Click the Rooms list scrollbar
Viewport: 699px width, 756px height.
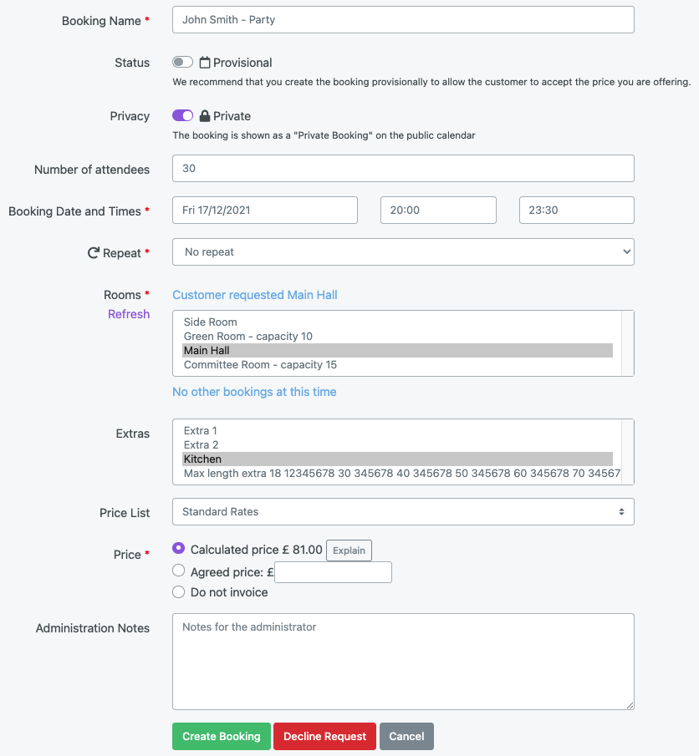(628, 343)
